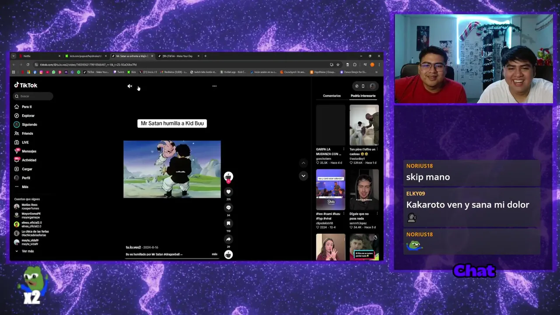Go to the next video arrow
Viewport: 560px width, 315px height.
[x=303, y=176]
